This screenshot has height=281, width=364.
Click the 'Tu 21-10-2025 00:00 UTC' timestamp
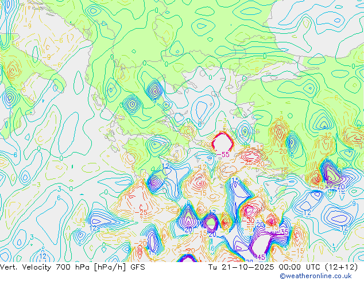point(265,267)
